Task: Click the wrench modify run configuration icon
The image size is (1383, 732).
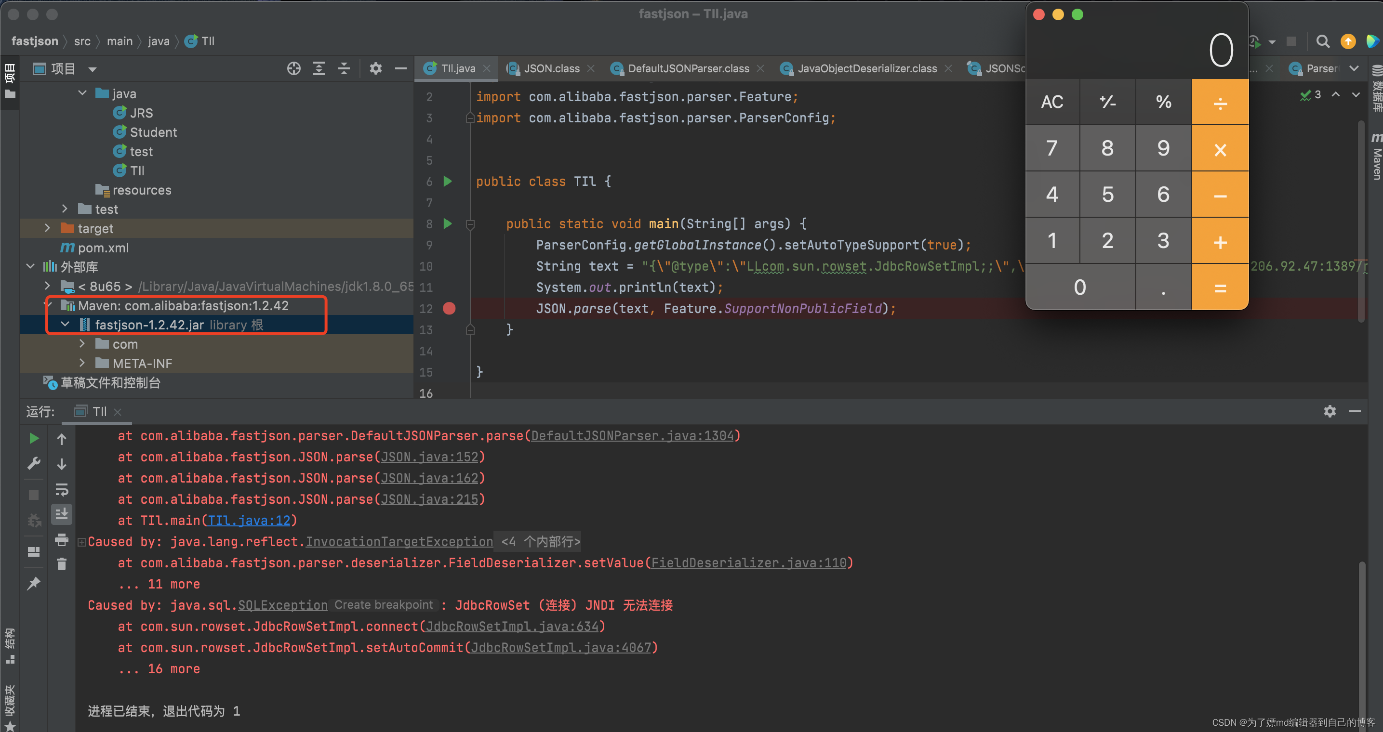Action: point(33,463)
